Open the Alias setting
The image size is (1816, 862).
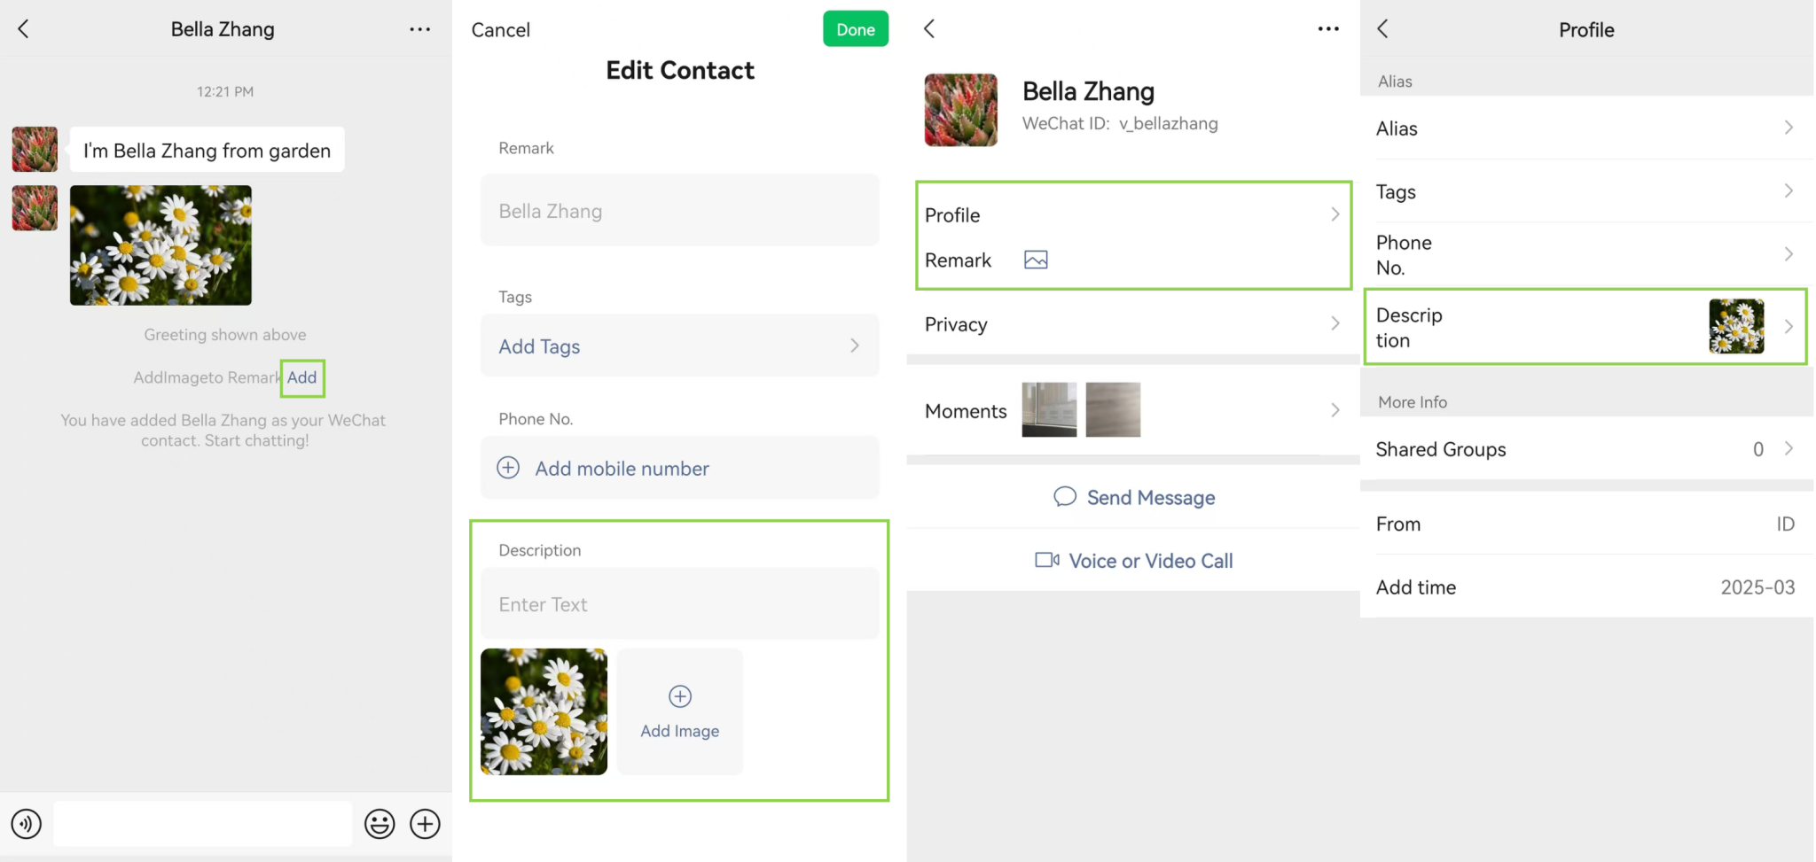[1587, 128]
